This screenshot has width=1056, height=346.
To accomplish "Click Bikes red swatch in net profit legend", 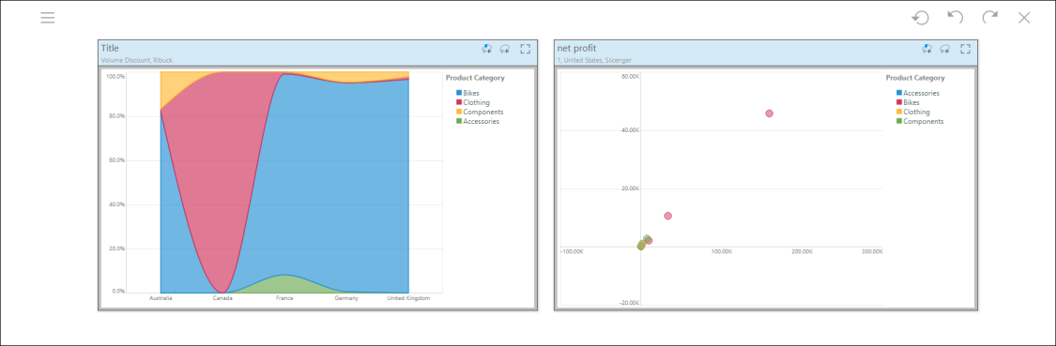I will [898, 102].
